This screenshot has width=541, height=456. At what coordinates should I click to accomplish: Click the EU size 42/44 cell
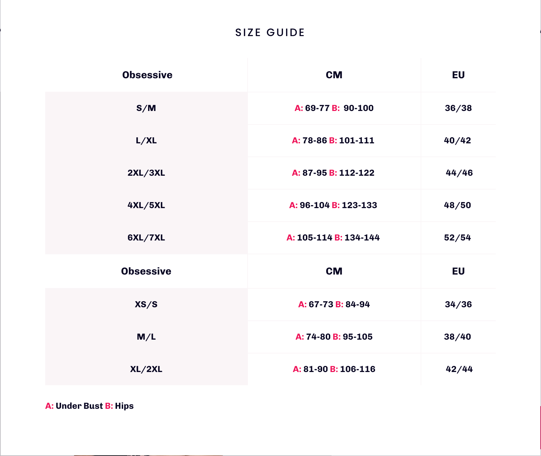click(x=459, y=369)
